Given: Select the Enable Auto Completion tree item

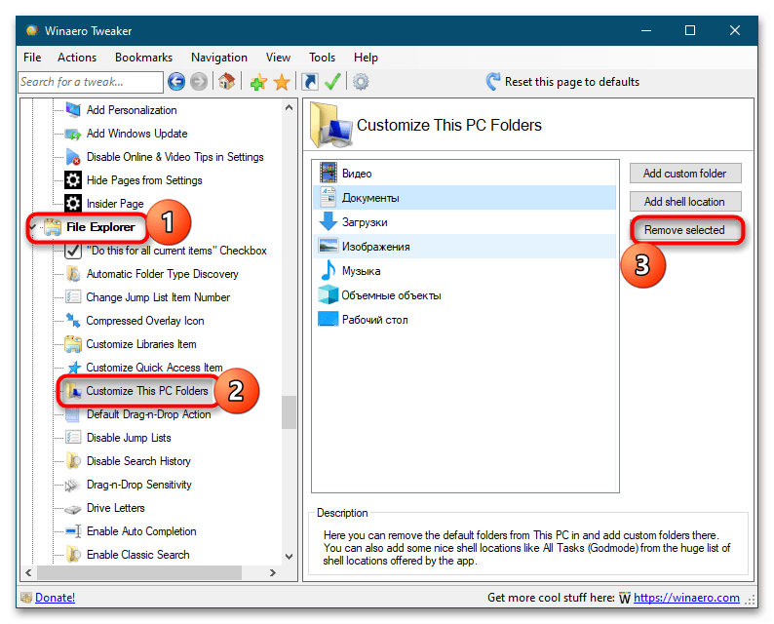Looking at the screenshot, I should (x=140, y=531).
